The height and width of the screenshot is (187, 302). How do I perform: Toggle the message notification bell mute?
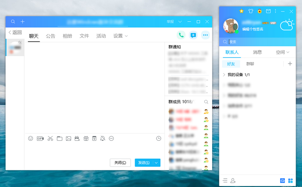coord(103,138)
